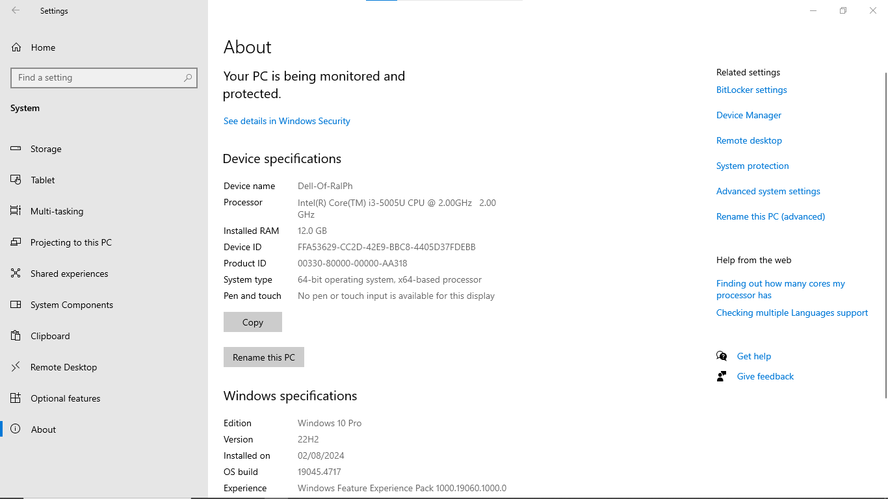The height and width of the screenshot is (499, 888).
Task: Click the Installed on date 02/08/2024
Action: click(321, 455)
